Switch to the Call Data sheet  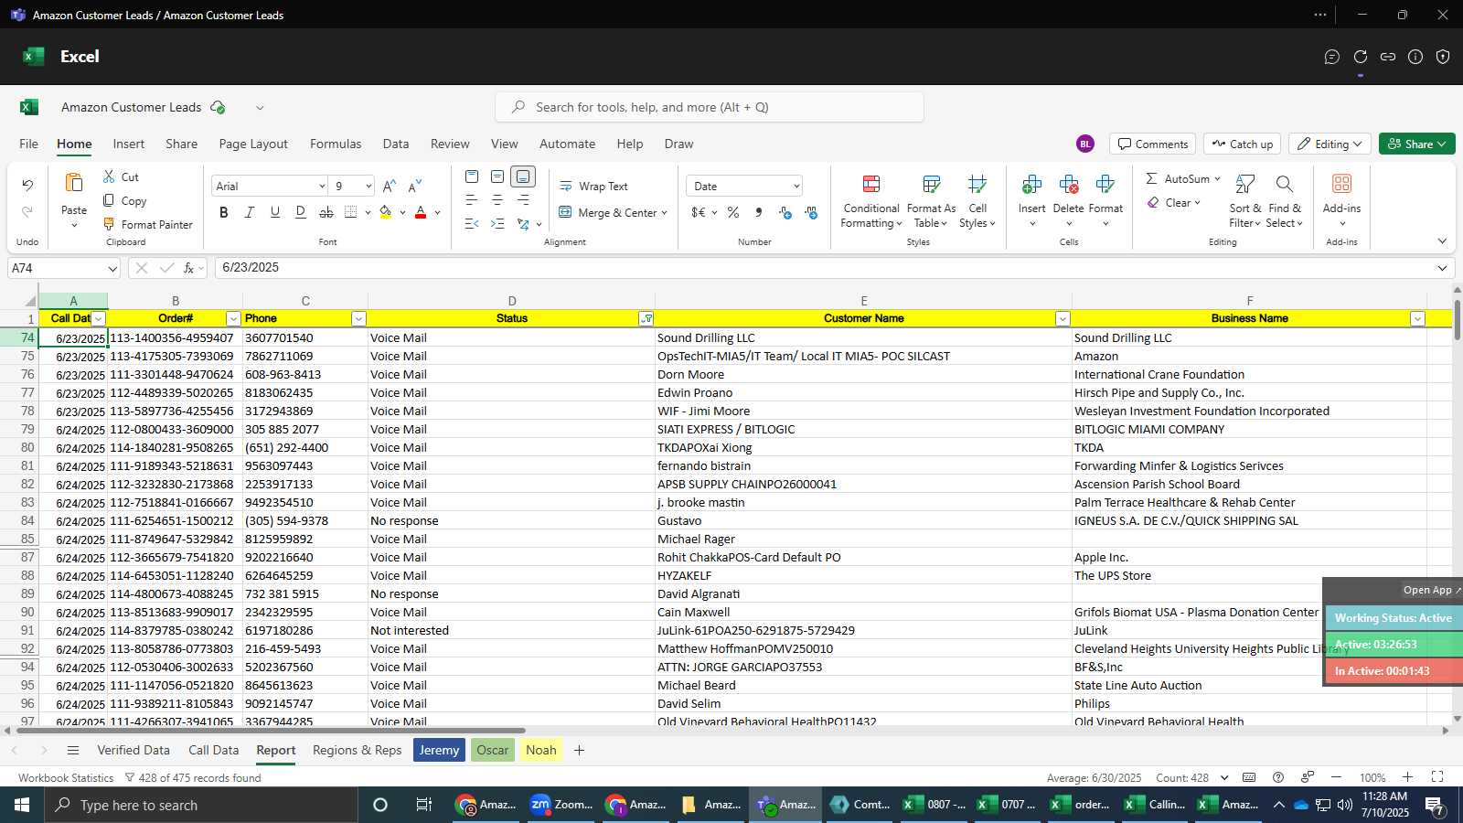click(x=214, y=750)
